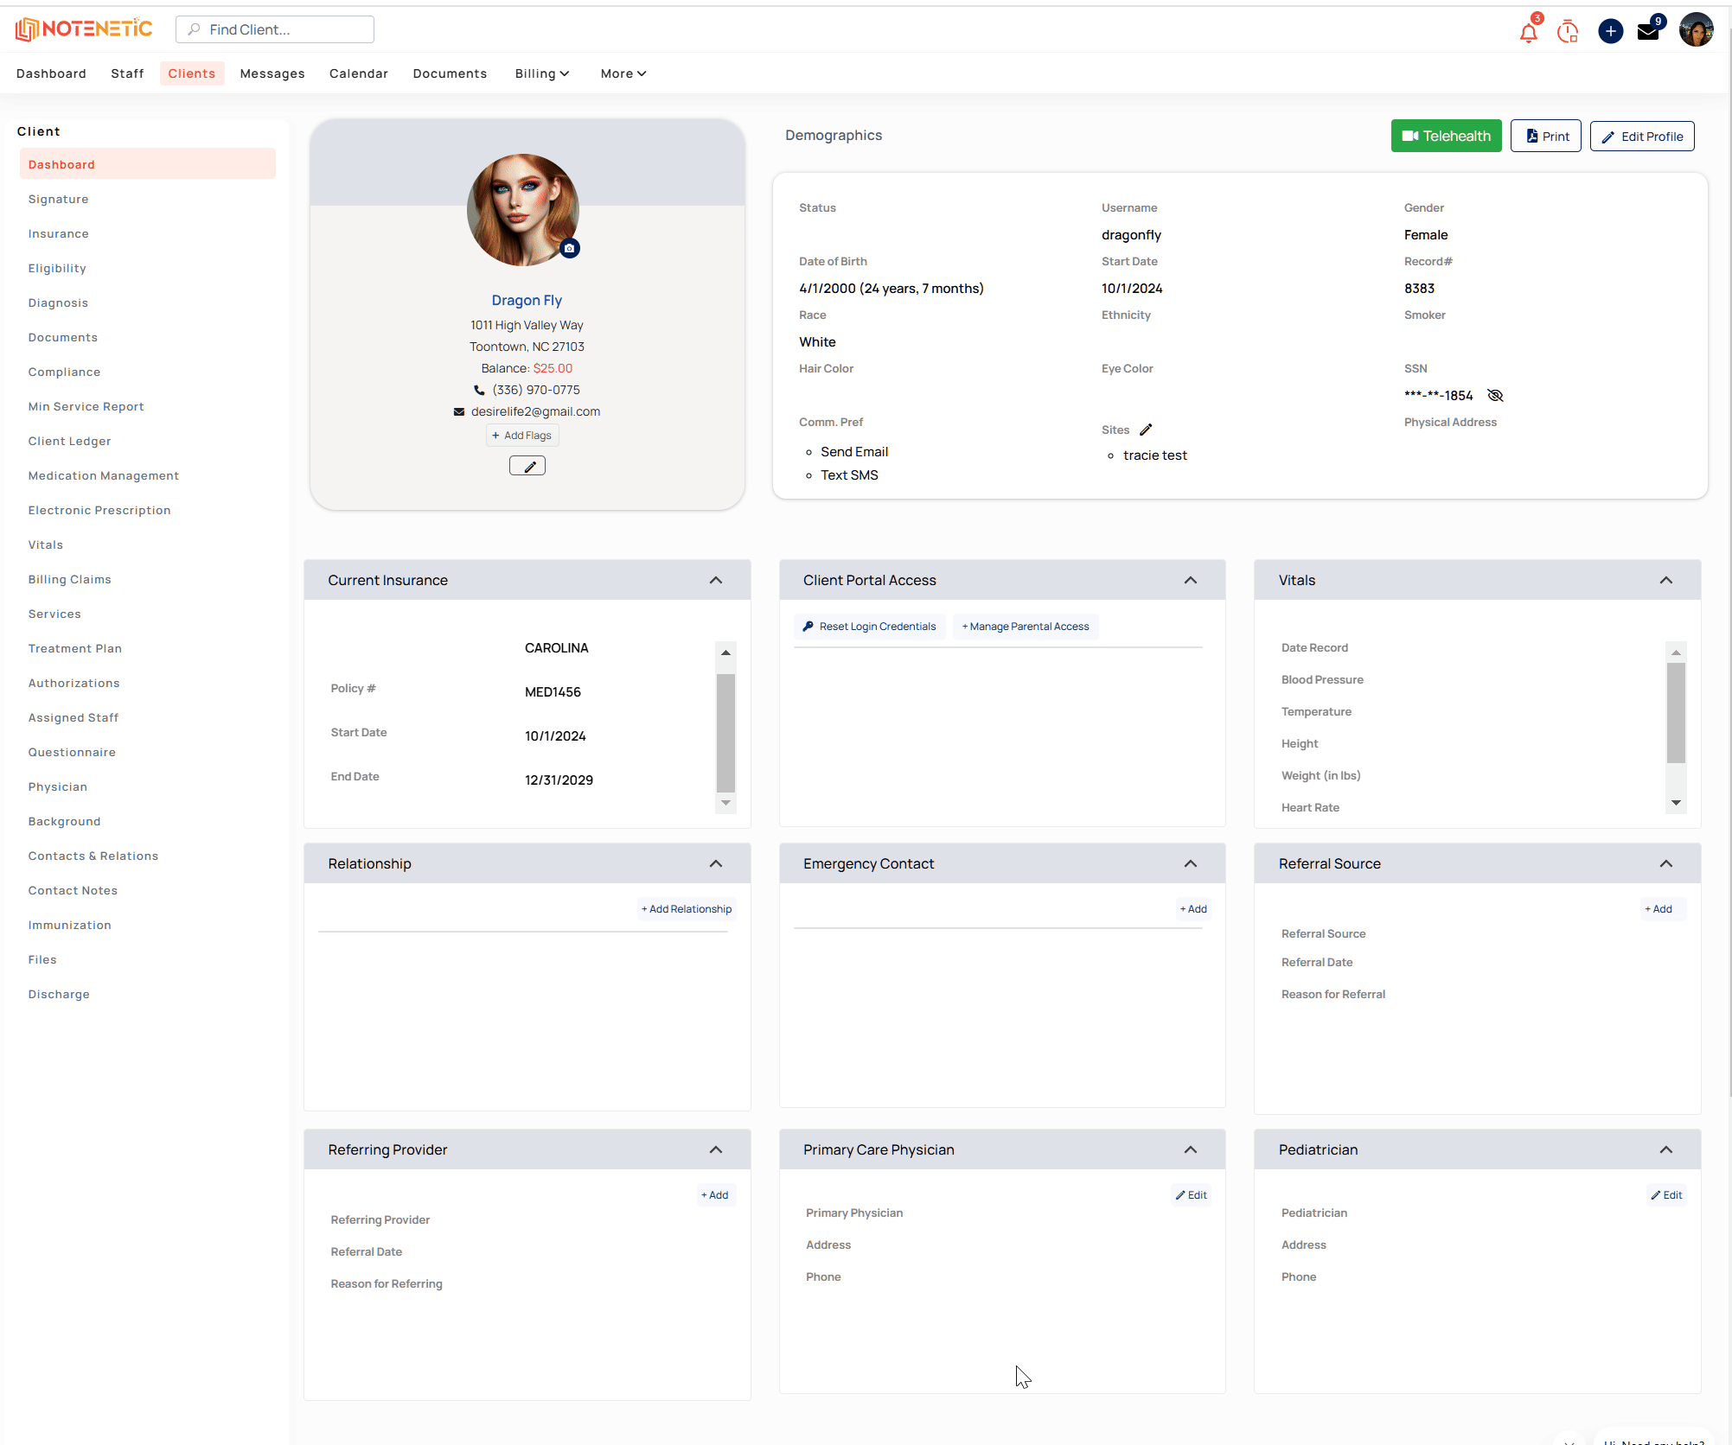Open the user avatar in the header

pos(1696,30)
